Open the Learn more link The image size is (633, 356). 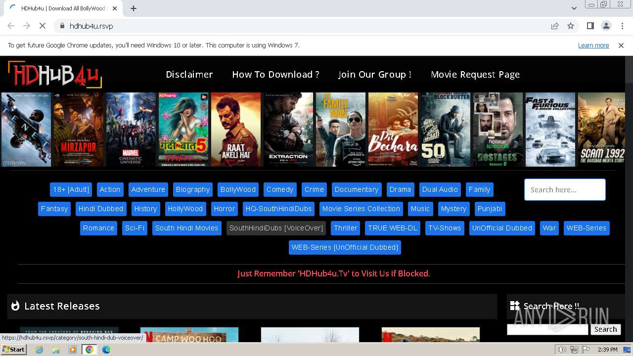[x=593, y=45]
